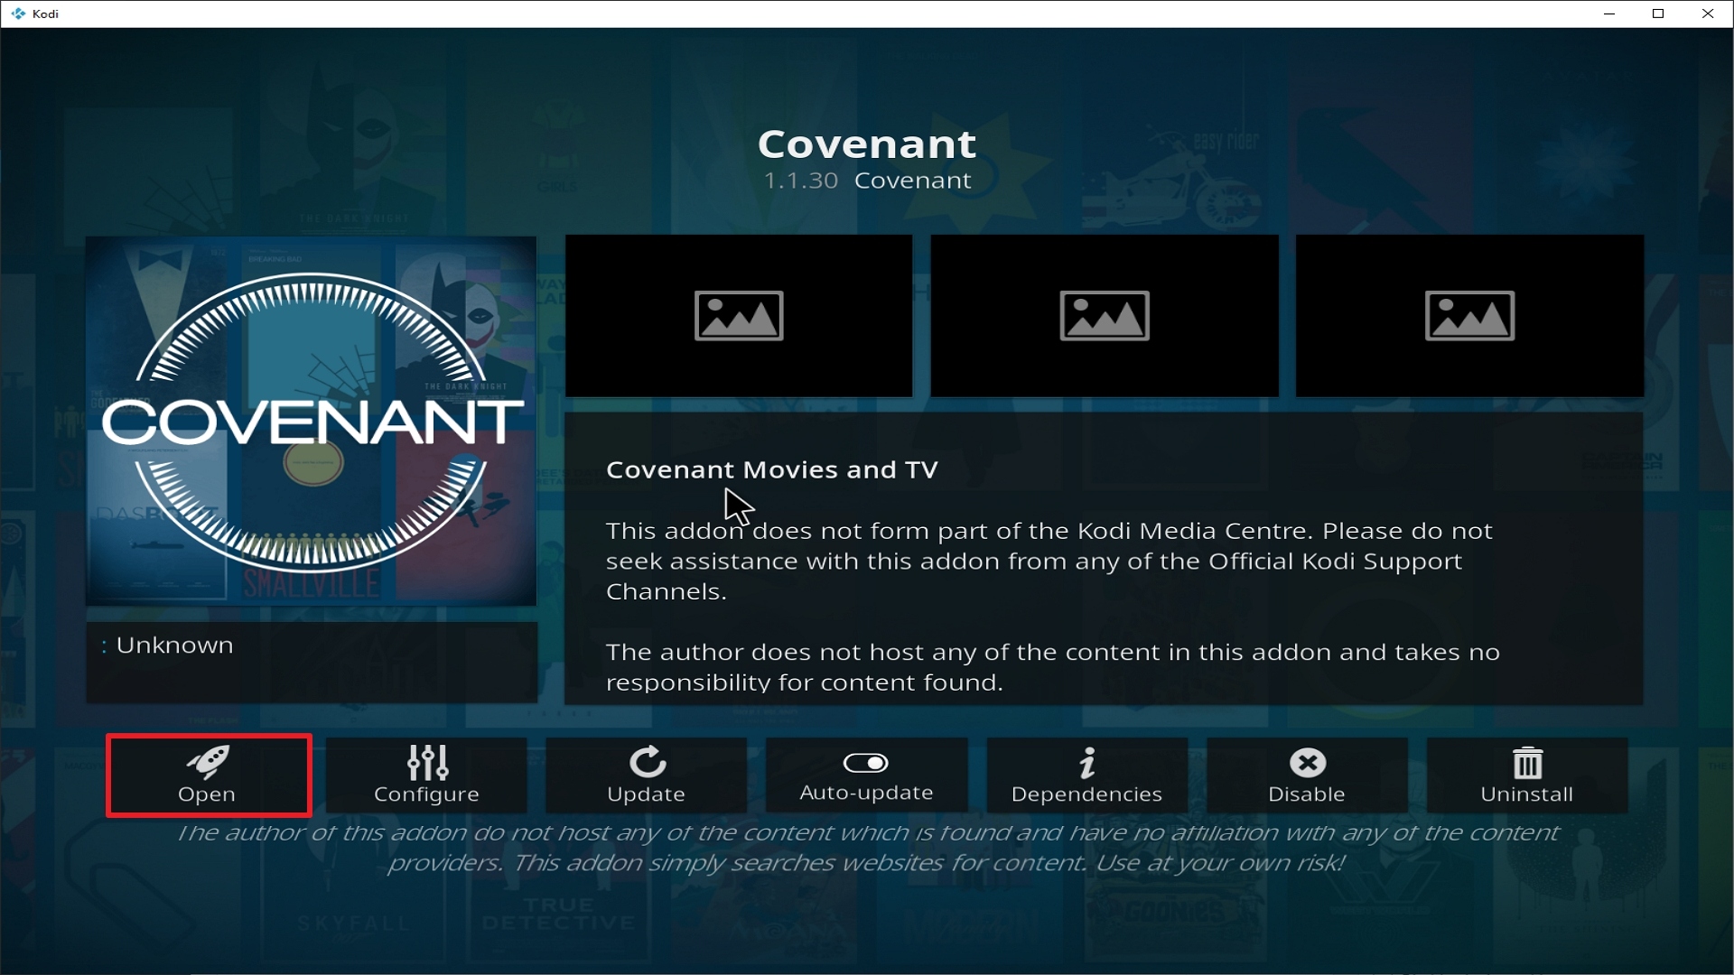Click the 'This addon does not form part' paragraph
This screenshot has height=975, width=1734.
coord(1049,561)
